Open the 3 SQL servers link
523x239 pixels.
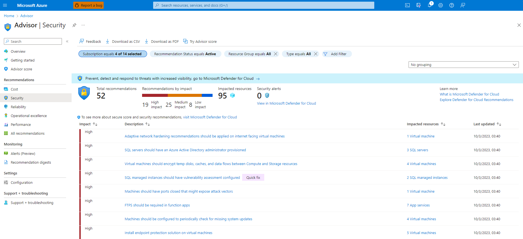point(417,150)
